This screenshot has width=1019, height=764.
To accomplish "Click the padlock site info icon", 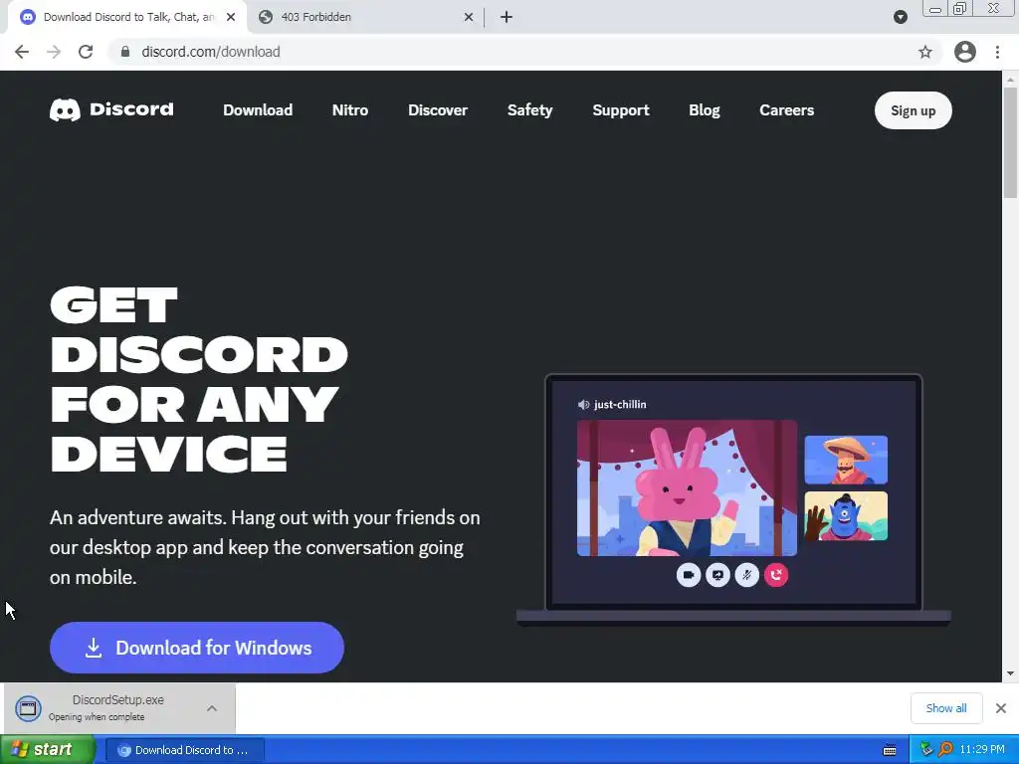I will pos(125,52).
